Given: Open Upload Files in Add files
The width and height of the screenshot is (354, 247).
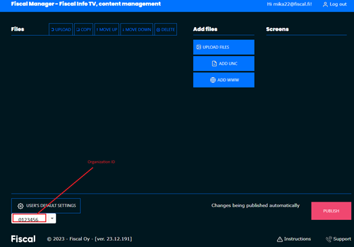Looking at the screenshot, I should click(x=224, y=47).
